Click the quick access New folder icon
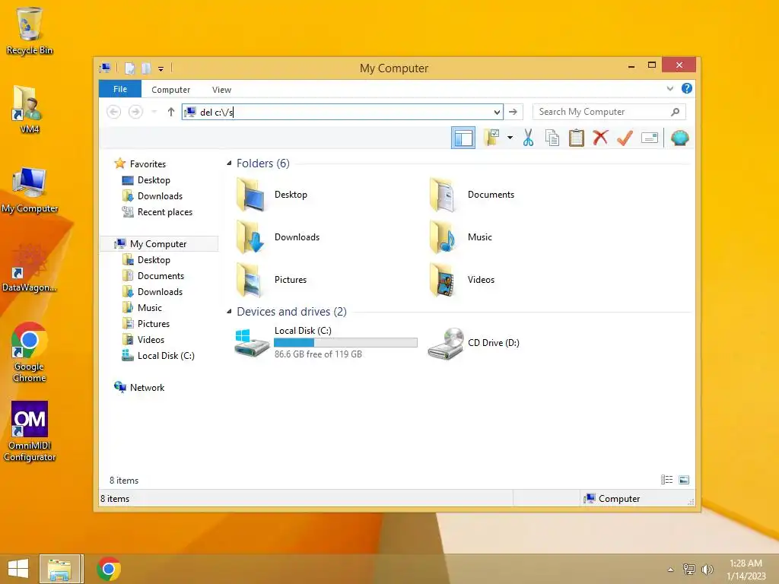Screen dimensions: 779x584 coord(146,68)
